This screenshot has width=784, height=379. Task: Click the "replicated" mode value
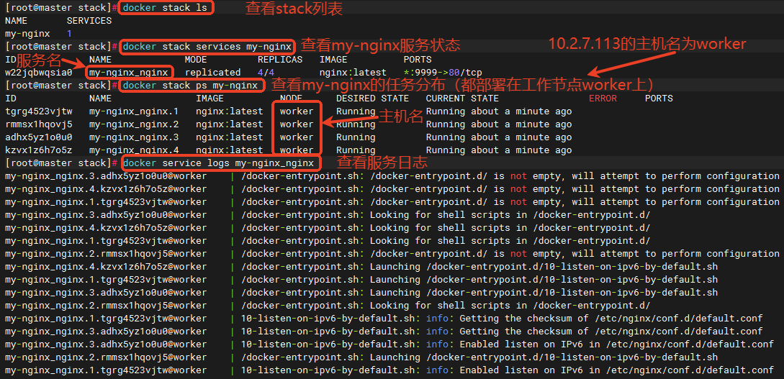(212, 73)
